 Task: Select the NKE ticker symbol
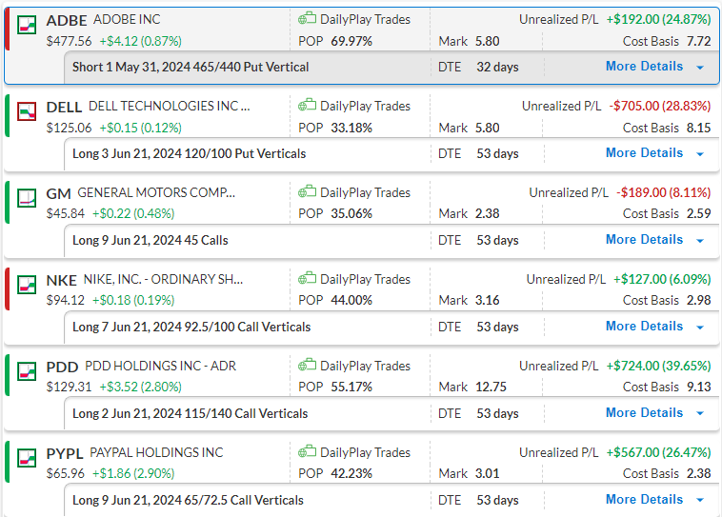[61, 280]
